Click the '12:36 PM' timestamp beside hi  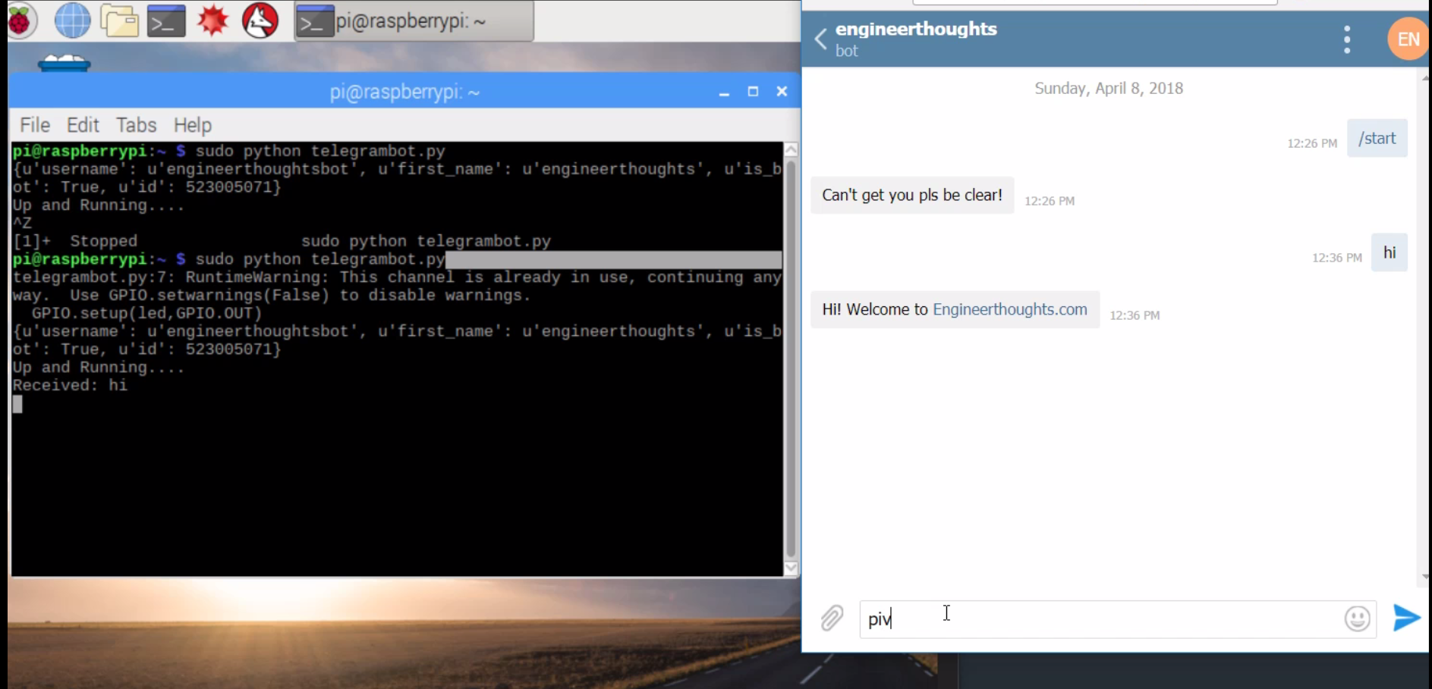point(1337,258)
